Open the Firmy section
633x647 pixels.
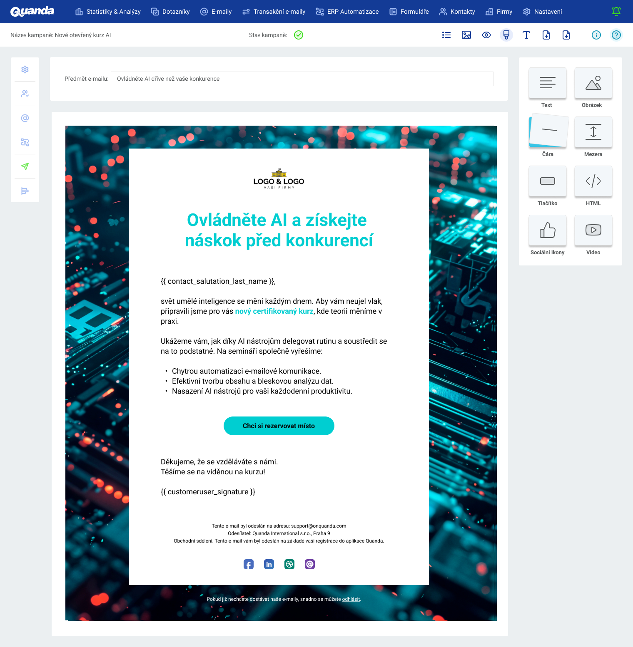pos(499,12)
